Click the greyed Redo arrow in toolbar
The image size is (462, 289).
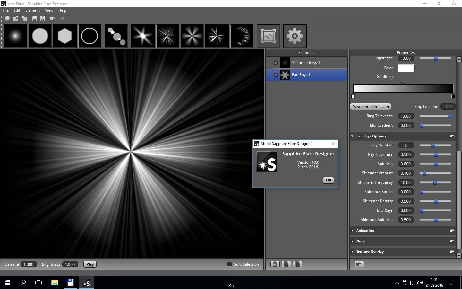(62, 18)
